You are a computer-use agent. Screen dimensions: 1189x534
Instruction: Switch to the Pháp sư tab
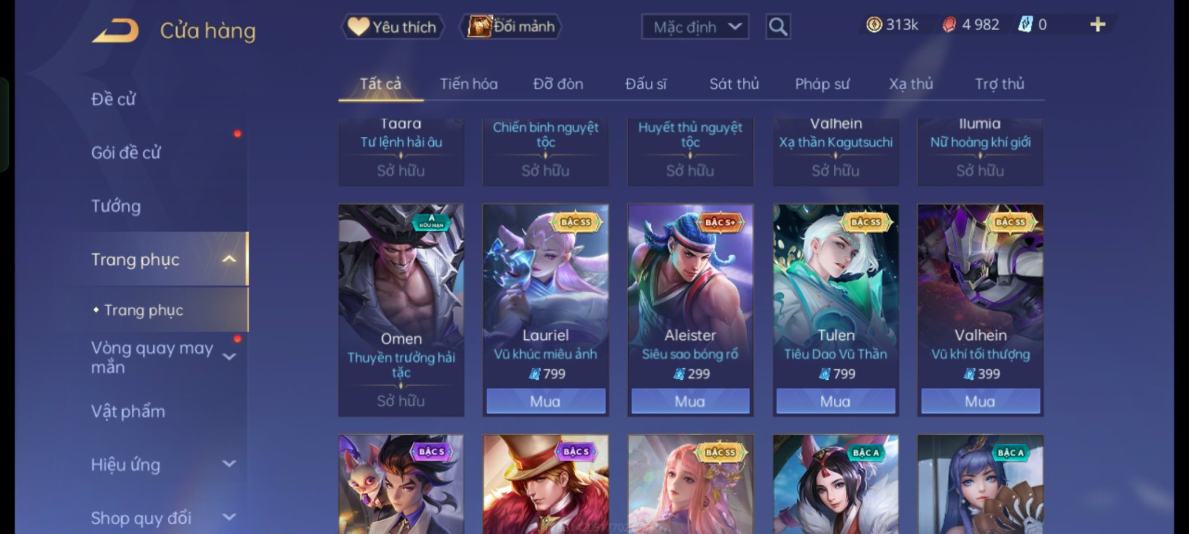point(822,84)
